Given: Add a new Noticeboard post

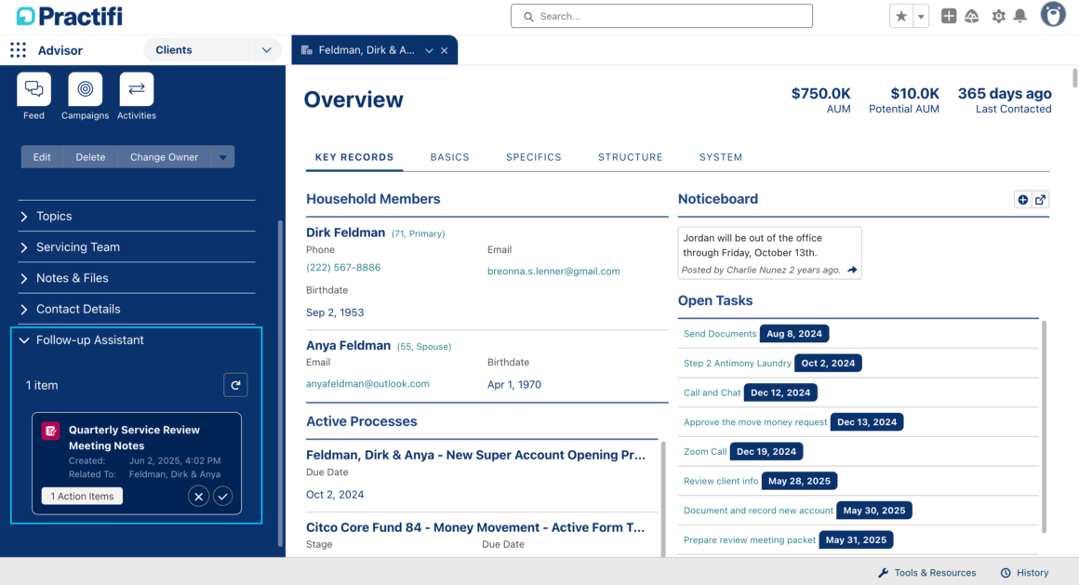Looking at the screenshot, I should tap(1022, 199).
